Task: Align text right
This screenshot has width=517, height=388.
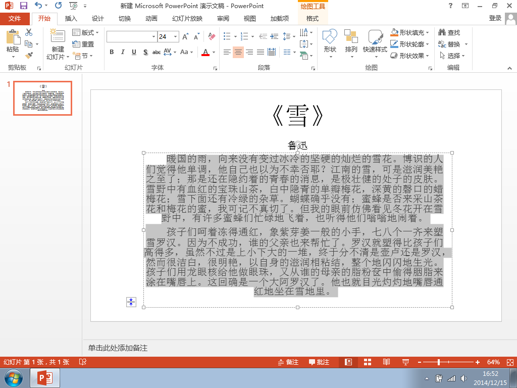Action: pos(249,52)
